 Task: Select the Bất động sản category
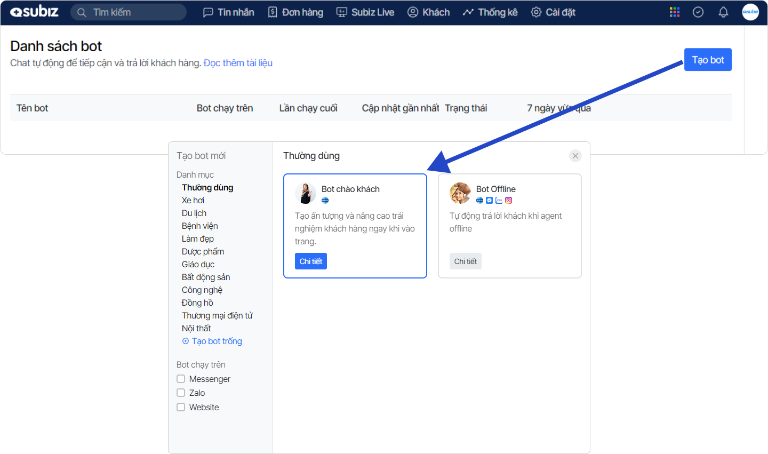click(206, 277)
